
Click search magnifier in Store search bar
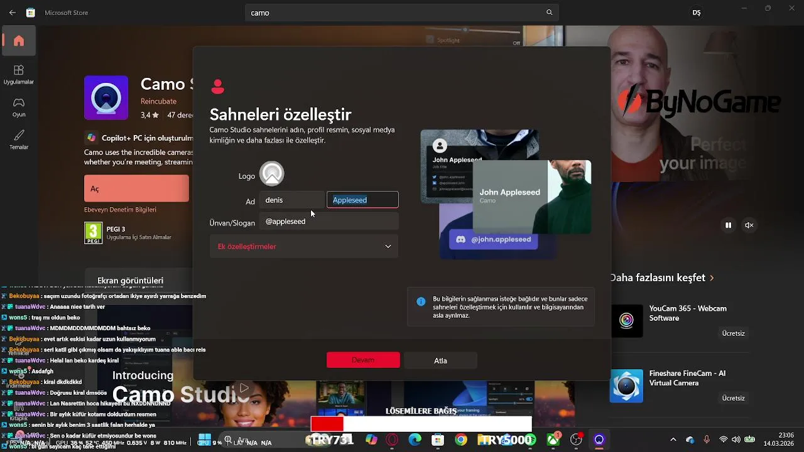pos(550,13)
